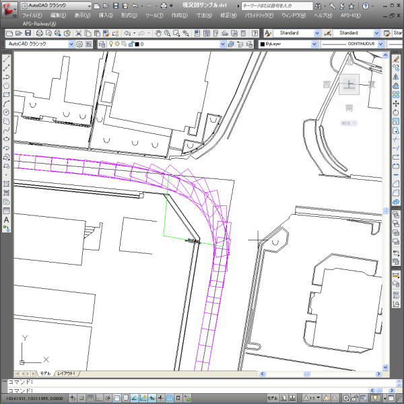
Task: Select the Hatch tool
Action: (7, 184)
